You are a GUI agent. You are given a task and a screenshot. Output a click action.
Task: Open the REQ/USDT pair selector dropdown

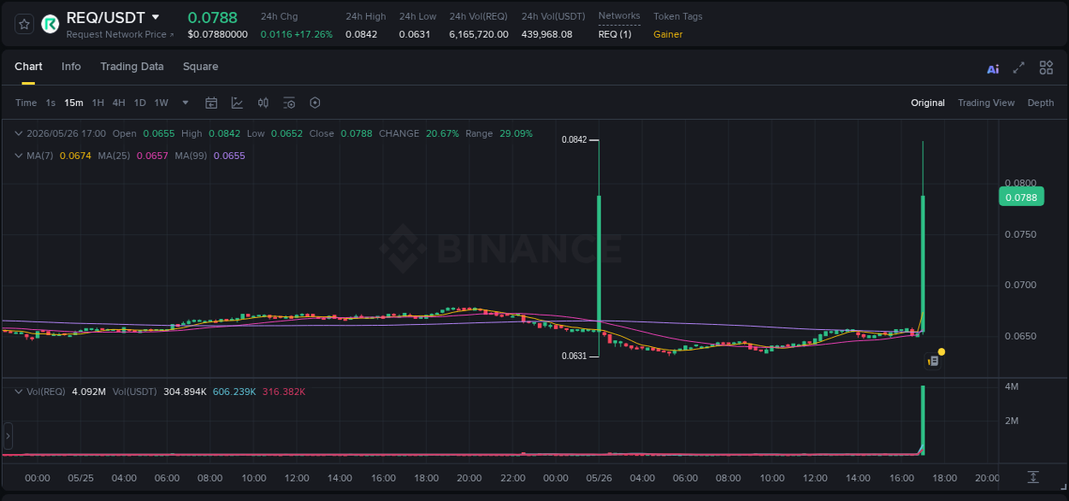(155, 17)
